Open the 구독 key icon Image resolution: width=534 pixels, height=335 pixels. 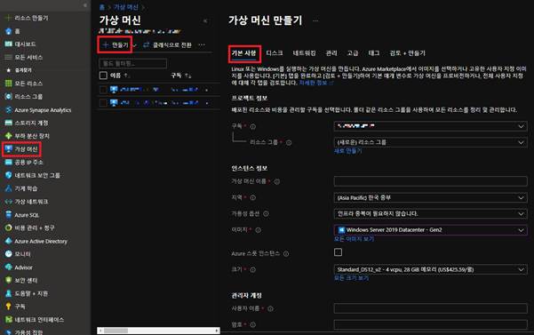pos(9,307)
